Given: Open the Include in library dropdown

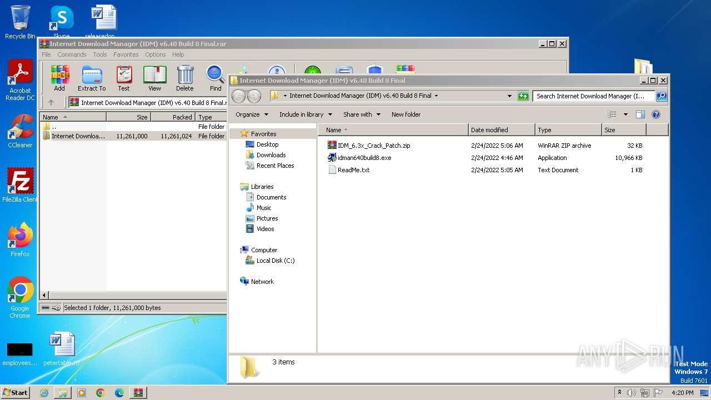Looking at the screenshot, I should click(306, 114).
